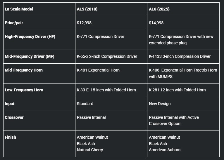Select the Input row label
Screen dimensions: 224x160
10,104
